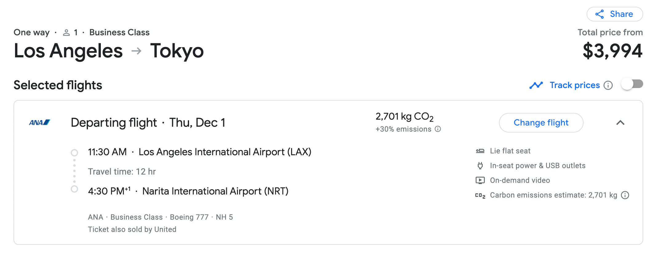
Task: Enable the Track prices toggle
Action: coord(632,84)
